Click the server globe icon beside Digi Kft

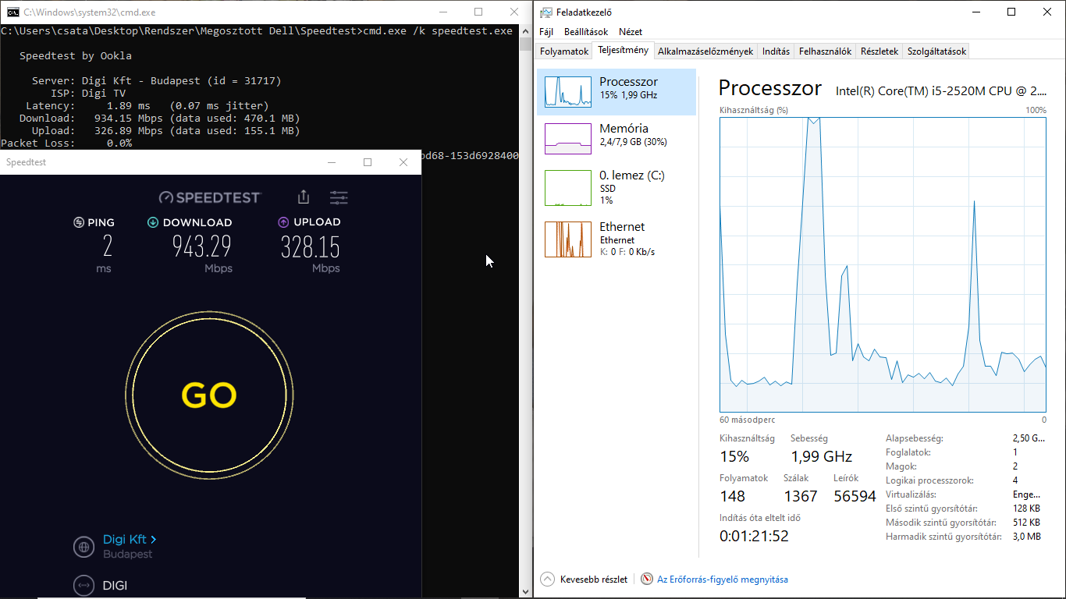[x=84, y=547]
